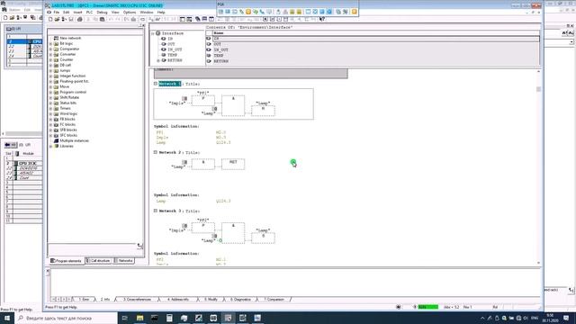Viewport: 576px width, 324px height.
Task: Open the File menu
Action: coord(56,12)
